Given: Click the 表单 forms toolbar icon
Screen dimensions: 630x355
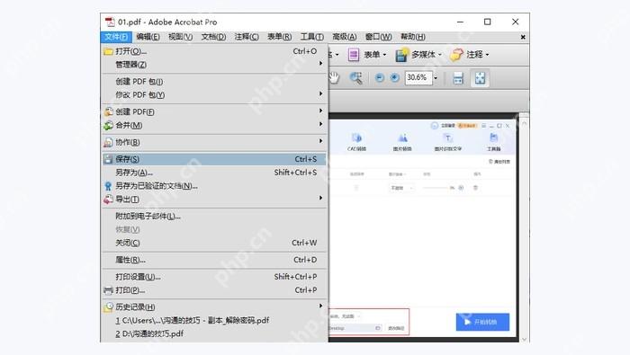Looking at the screenshot, I should tap(354, 55).
